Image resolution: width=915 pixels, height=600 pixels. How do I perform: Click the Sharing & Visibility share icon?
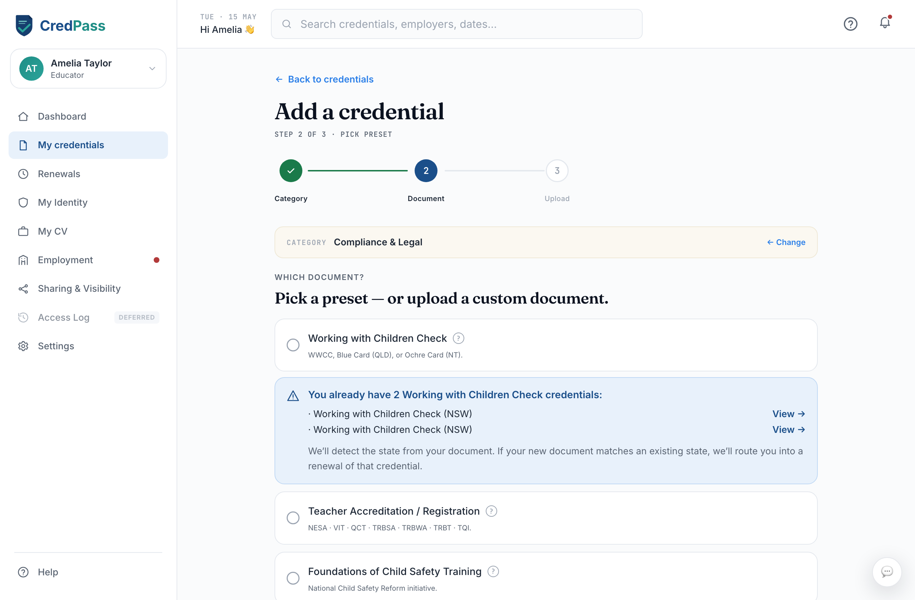tap(23, 289)
